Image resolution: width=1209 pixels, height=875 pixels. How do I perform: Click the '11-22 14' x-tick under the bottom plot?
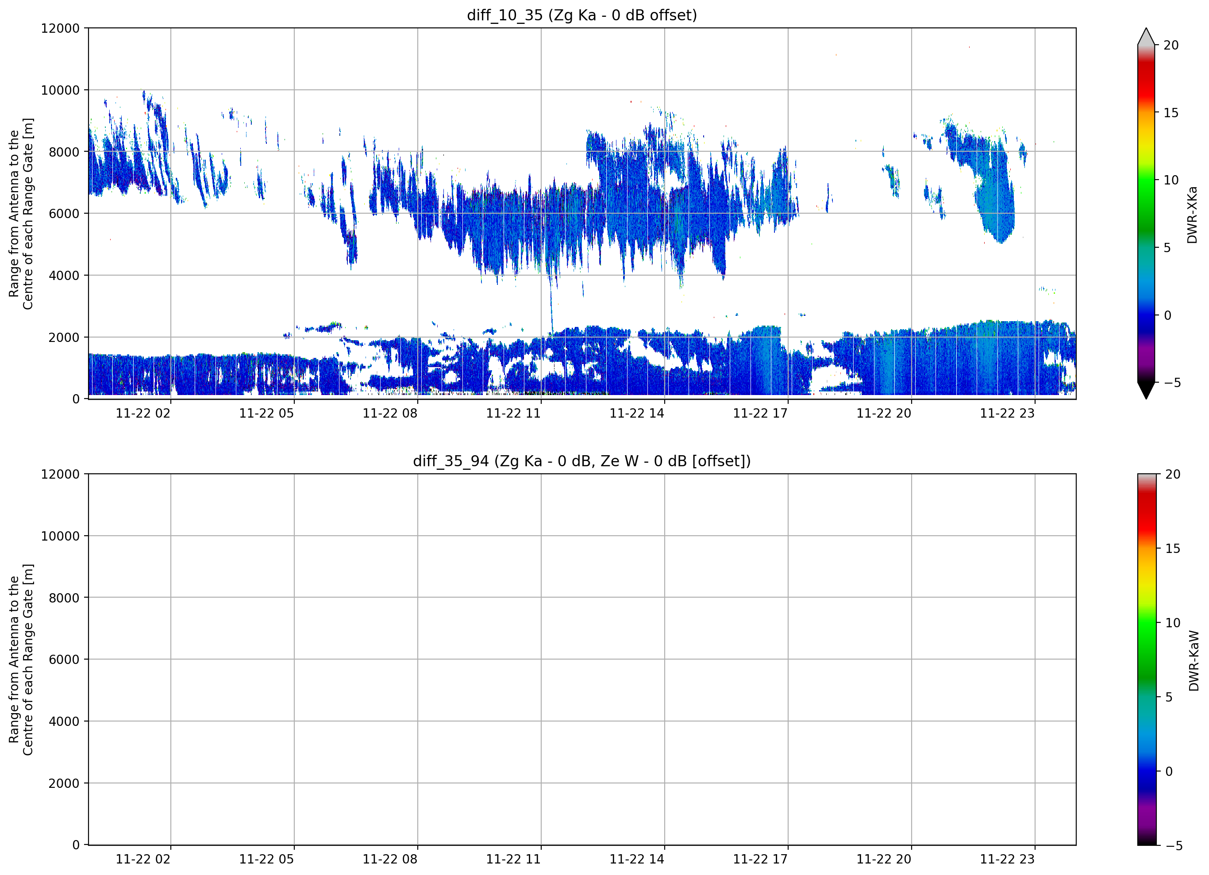click(637, 860)
